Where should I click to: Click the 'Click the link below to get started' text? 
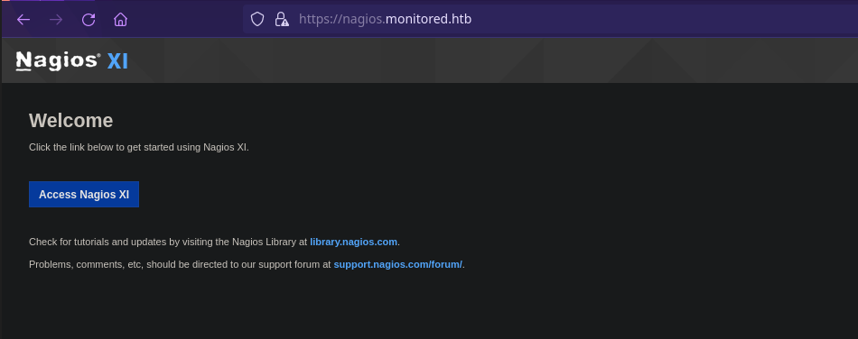pyautogui.click(x=139, y=147)
